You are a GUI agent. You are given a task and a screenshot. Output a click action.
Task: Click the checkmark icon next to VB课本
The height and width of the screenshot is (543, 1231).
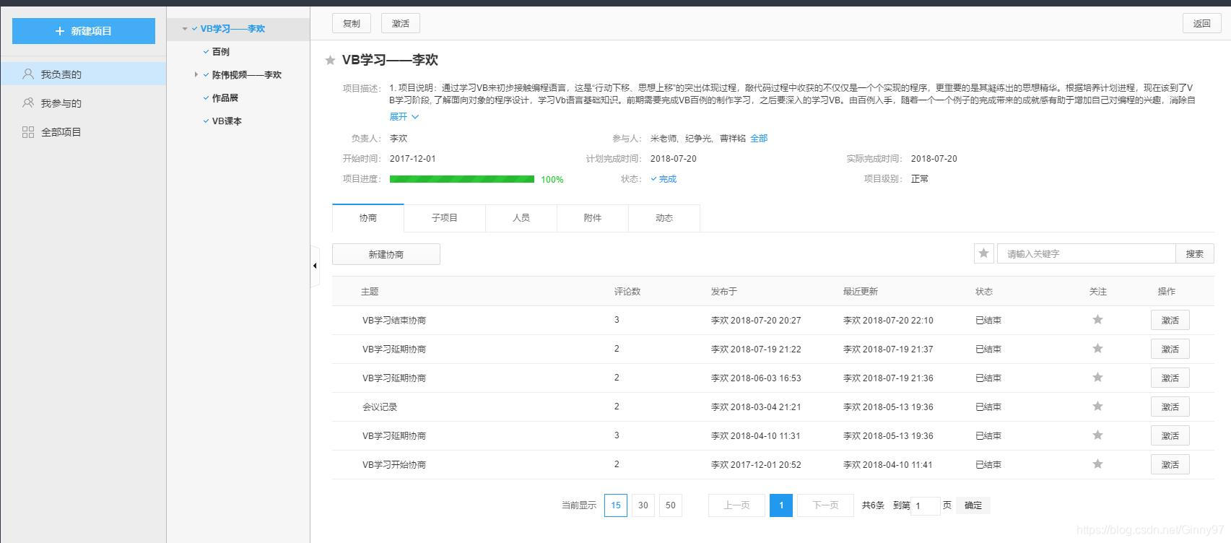(x=206, y=121)
